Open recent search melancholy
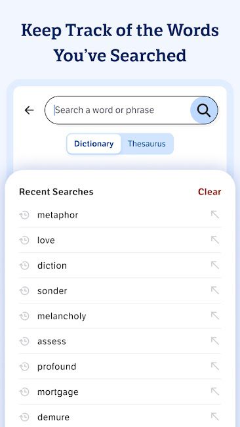240x427 pixels. coord(120,316)
